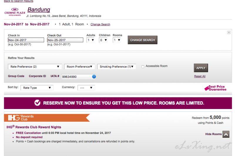Expand Room Preference dropdown

79,66
